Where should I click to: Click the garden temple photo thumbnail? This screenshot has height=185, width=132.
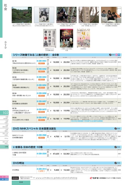(x=22, y=15)
